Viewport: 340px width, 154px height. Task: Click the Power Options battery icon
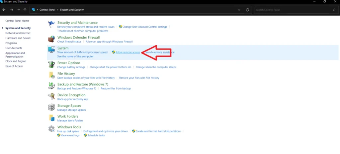coord(51,65)
